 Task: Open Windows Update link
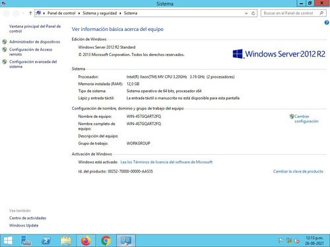pyautogui.click(x=24, y=225)
